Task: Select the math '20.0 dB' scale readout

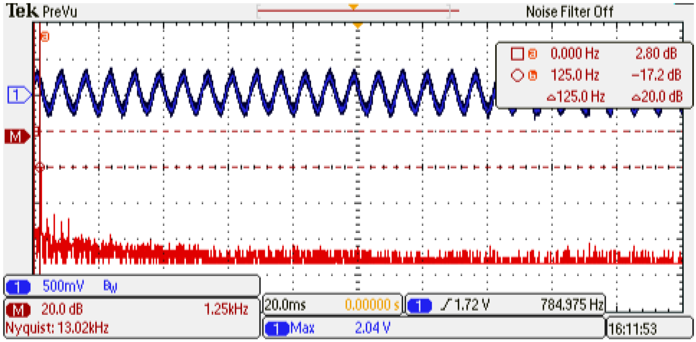Action: 62,310
